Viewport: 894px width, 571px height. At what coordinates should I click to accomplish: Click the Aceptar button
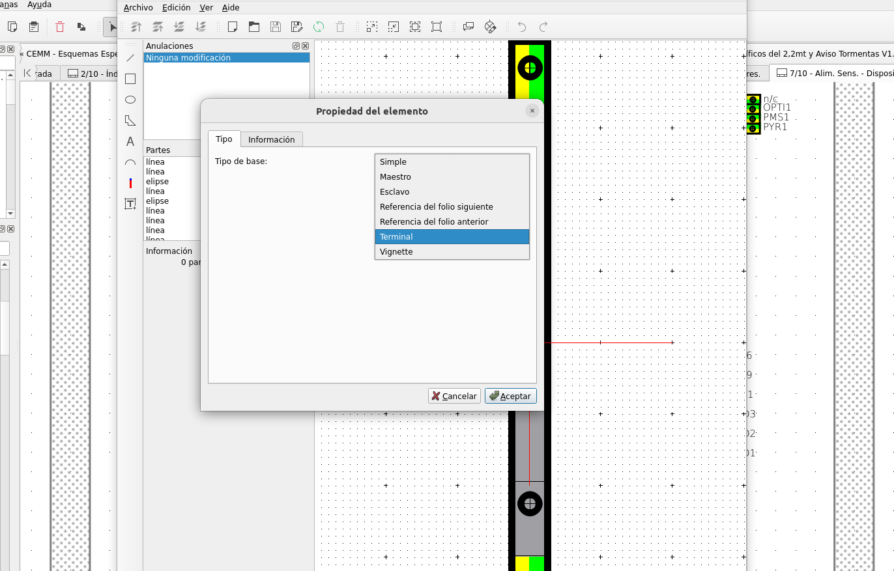pos(510,396)
